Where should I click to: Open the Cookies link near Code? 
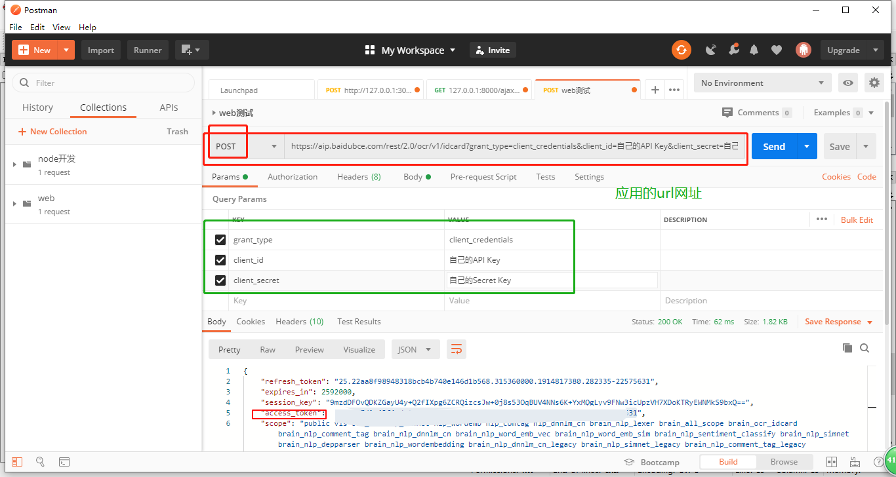pyautogui.click(x=836, y=177)
